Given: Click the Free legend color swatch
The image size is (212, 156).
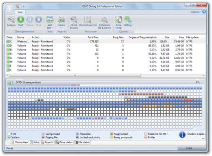Looking at the screenshot, I should 9,134.
